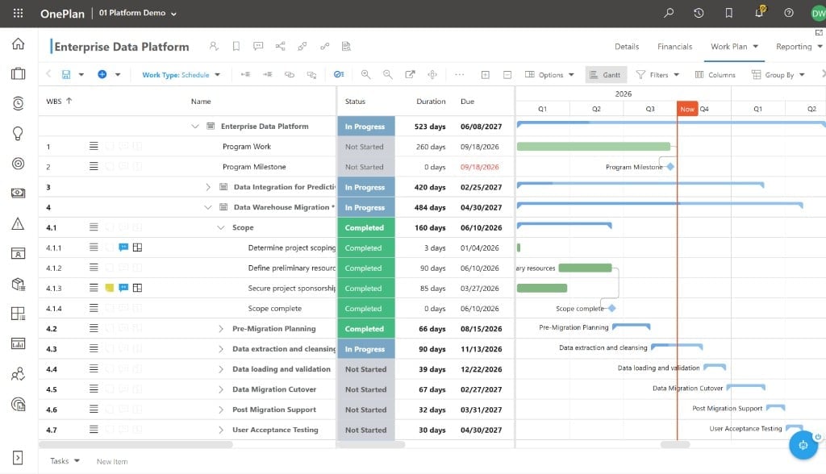Expand the Pre-Migration Planning row
826x474 pixels.
pos(221,329)
